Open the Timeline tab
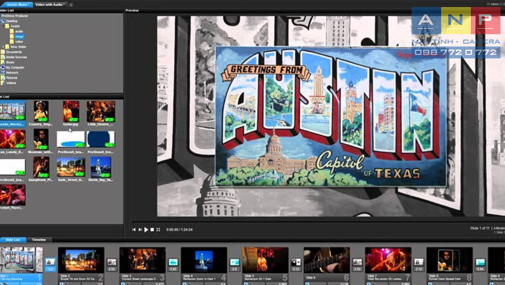Viewport: 505px width, 285px height. pos(39,240)
